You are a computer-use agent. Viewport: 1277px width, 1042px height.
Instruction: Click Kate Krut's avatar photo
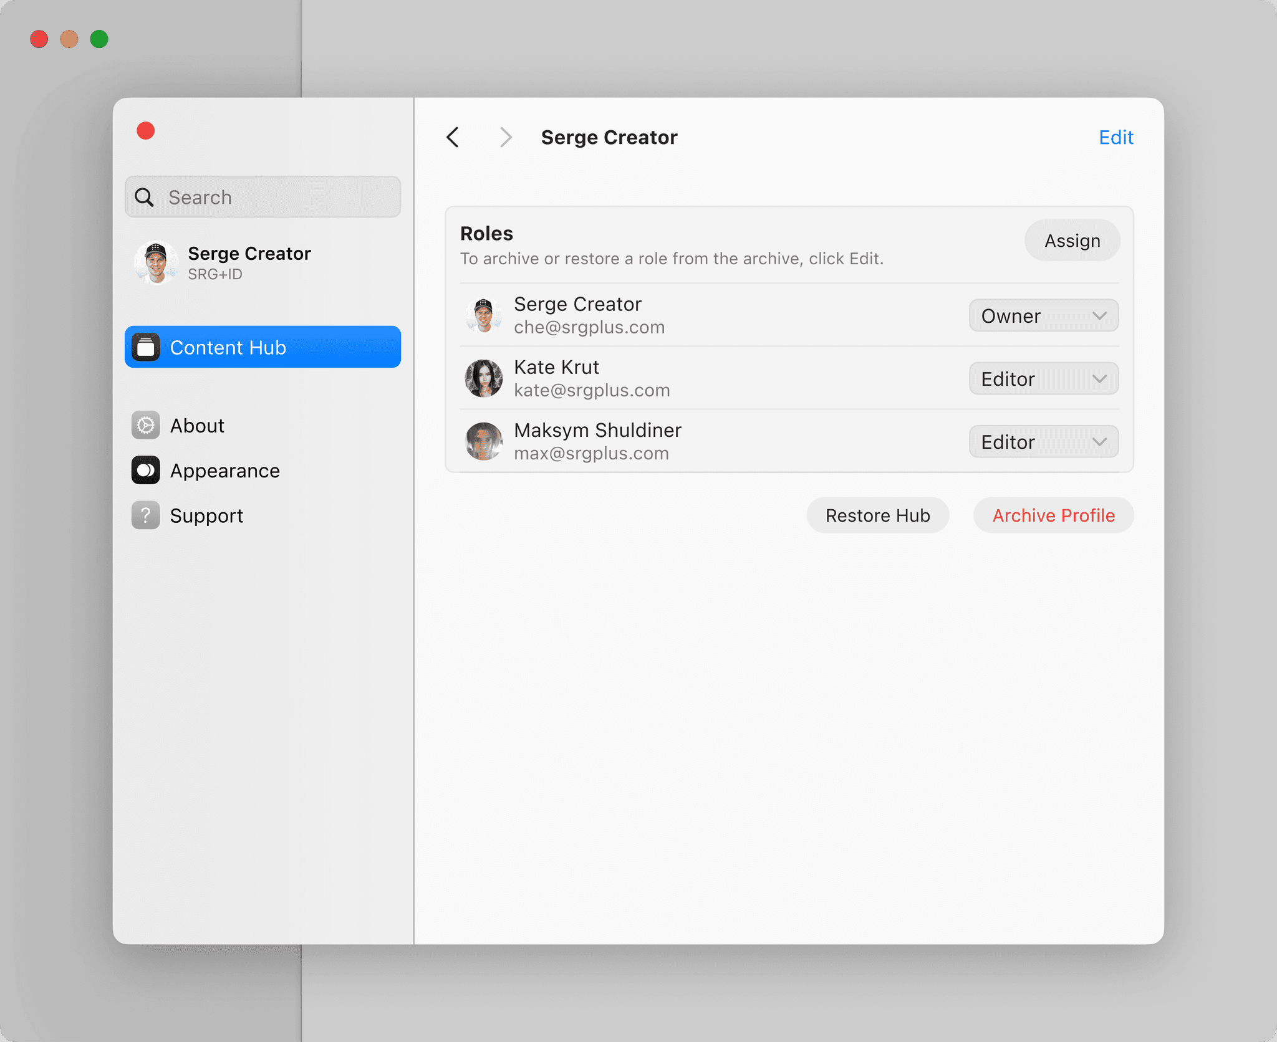tap(483, 378)
